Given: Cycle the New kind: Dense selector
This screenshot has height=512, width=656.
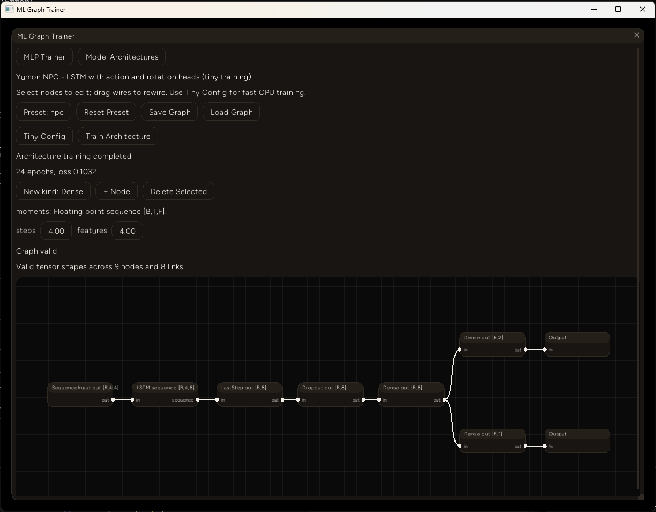Looking at the screenshot, I should pyautogui.click(x=53, y=191).
